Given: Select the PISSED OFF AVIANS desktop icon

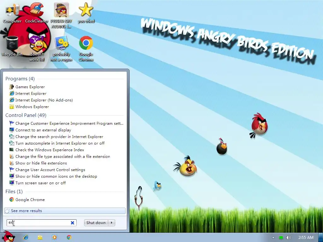Looking at the screenshot, I should point(62,15).
